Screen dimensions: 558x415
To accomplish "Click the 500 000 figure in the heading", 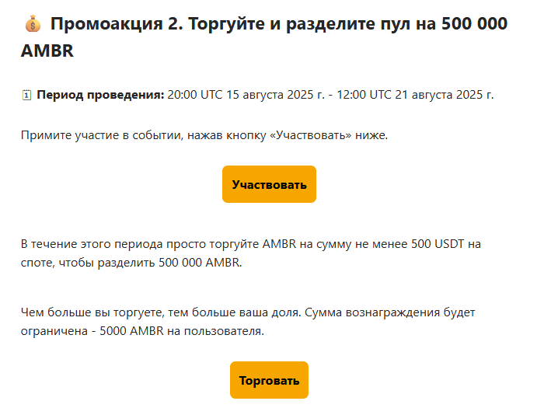I will (474, 24).
